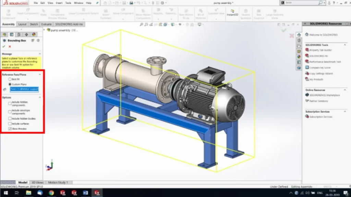Enable Include envelope components checkbox
This screenshot has height=197, width=351.
[10, 112]
